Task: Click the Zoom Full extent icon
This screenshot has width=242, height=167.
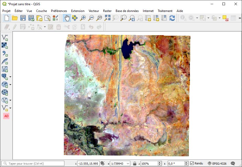Action: point(107,18)
